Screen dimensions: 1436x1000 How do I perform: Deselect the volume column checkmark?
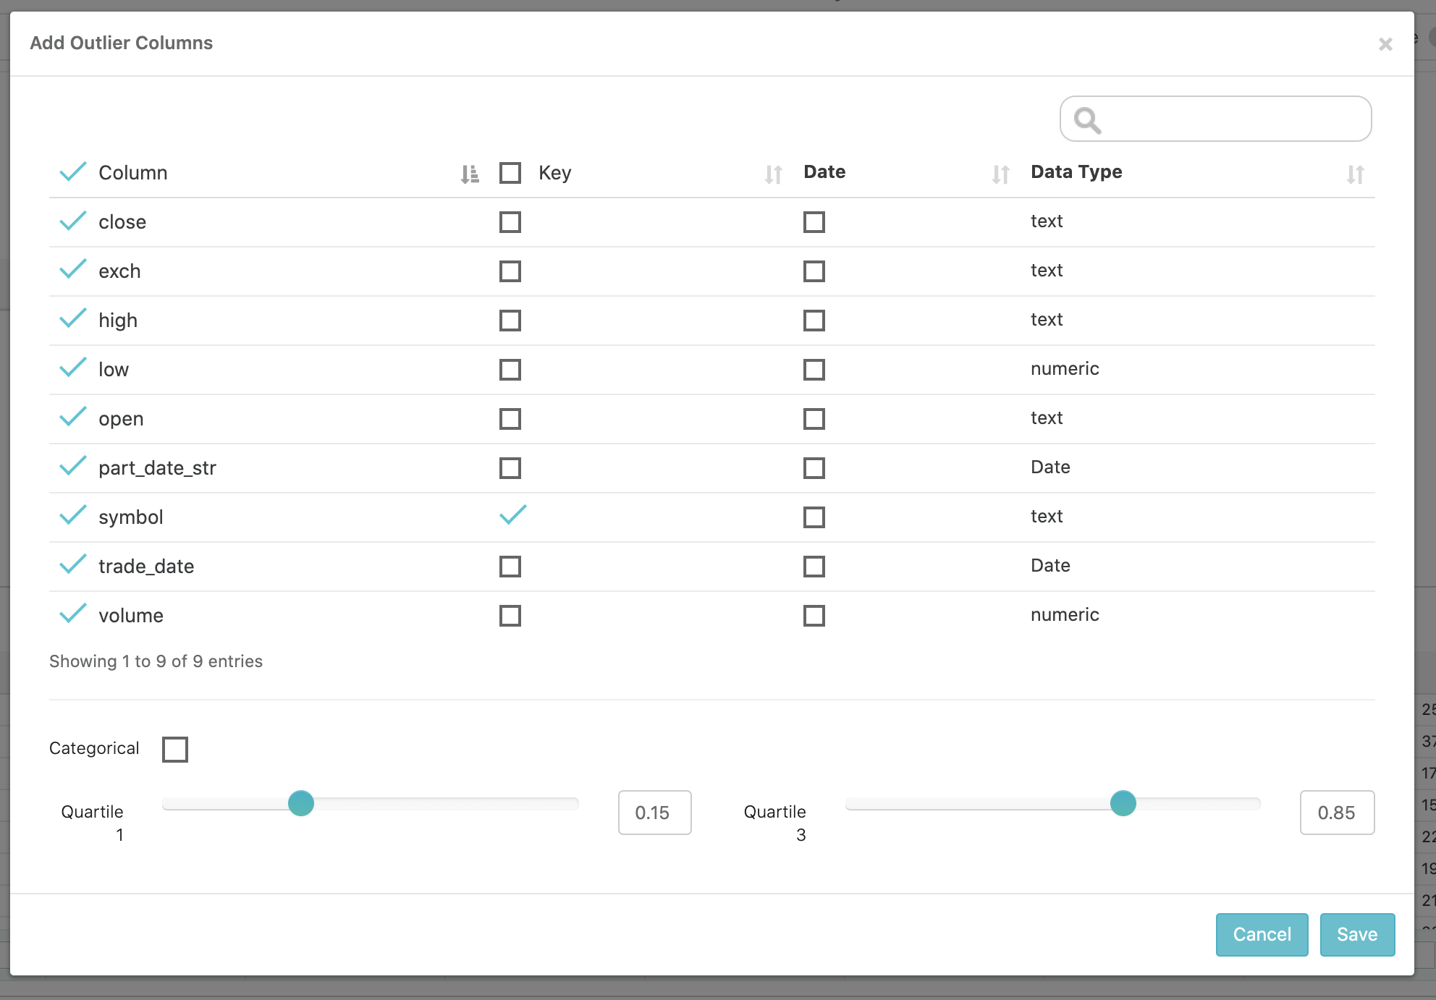coord(73,615)
